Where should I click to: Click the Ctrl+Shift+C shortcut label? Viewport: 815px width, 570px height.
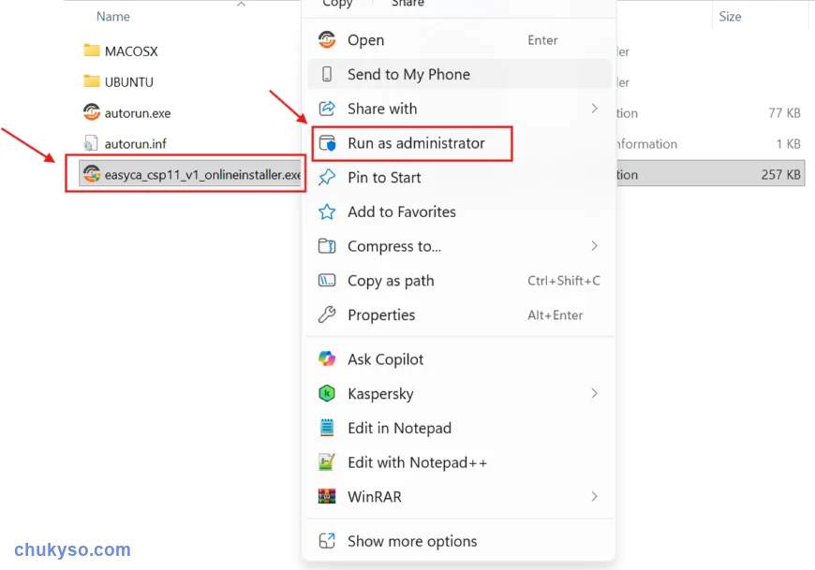click(563, 281)
